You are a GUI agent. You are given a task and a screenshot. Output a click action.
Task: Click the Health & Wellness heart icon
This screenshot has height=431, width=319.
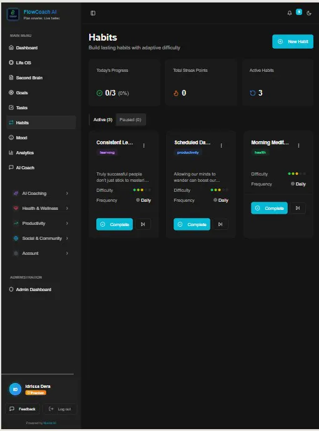point(16,208)
